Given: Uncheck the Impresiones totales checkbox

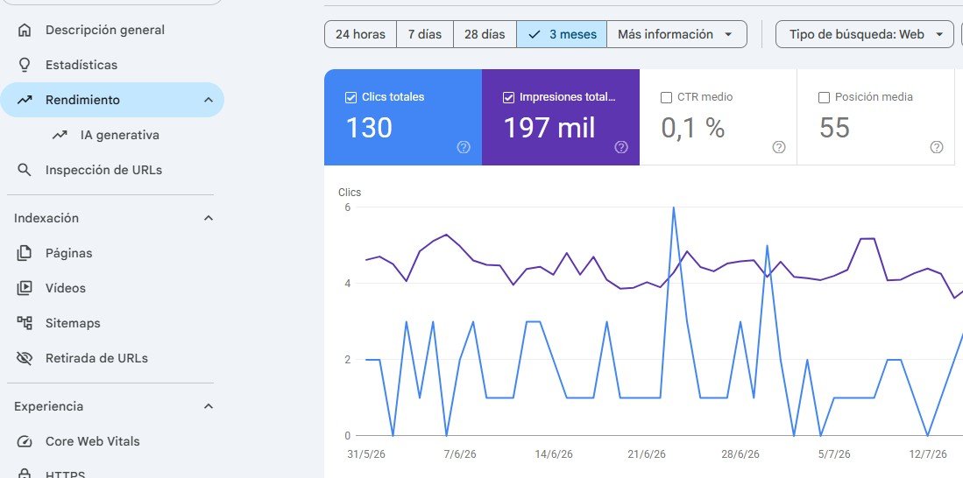Looking at the screenshot, I should tap(508, 97).
